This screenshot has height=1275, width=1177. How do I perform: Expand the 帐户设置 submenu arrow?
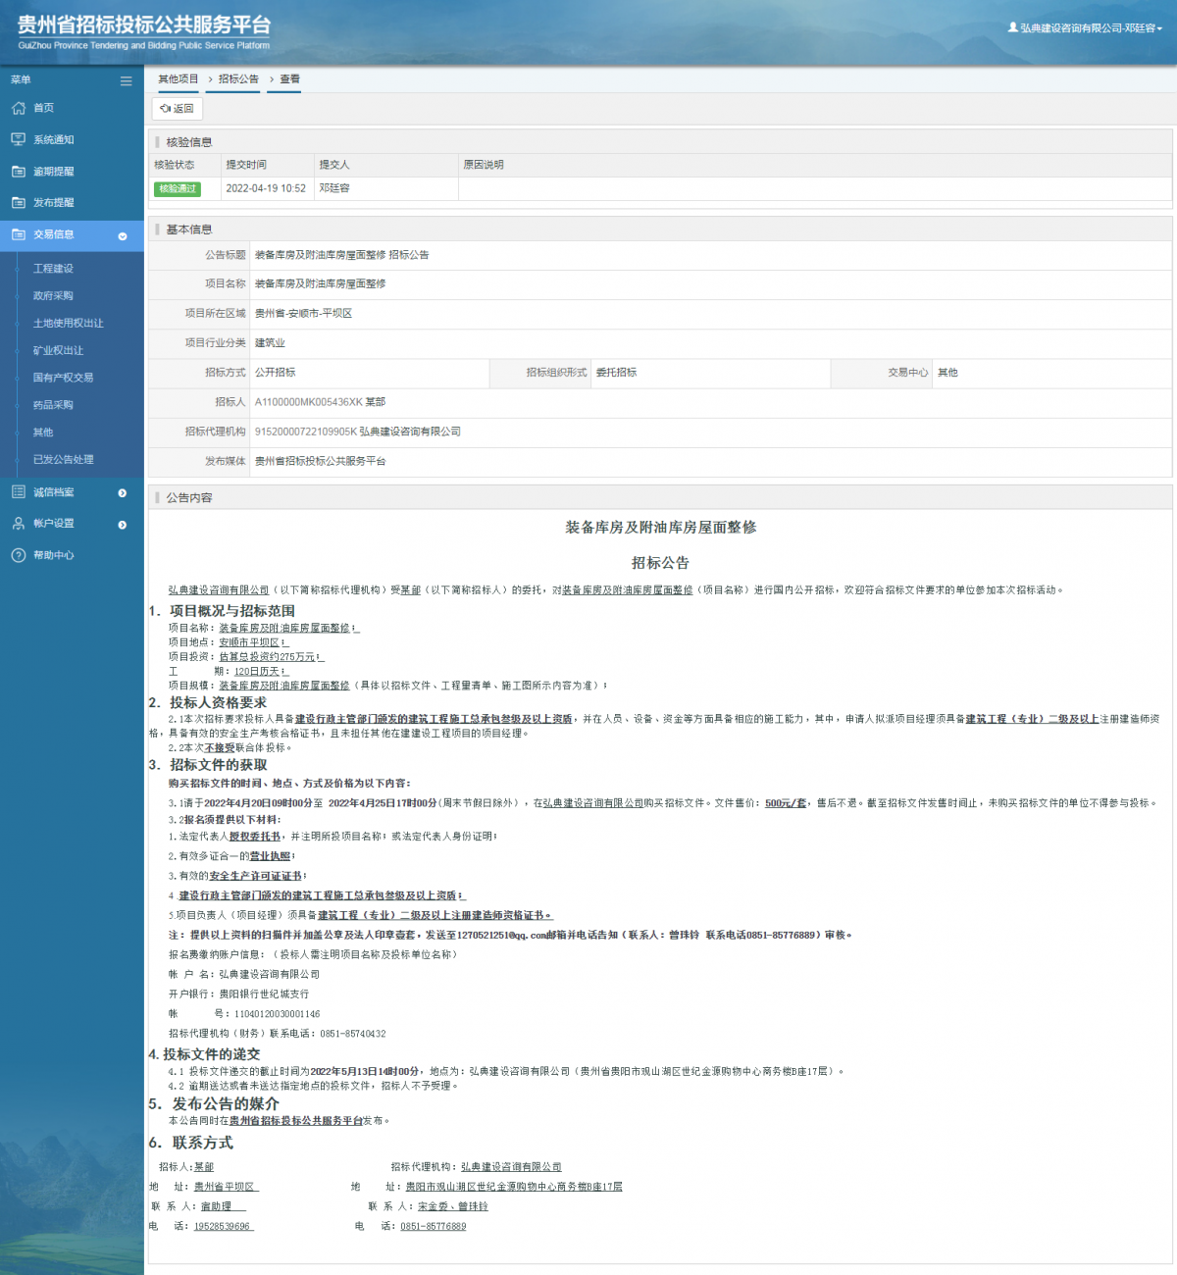(123, 525)
